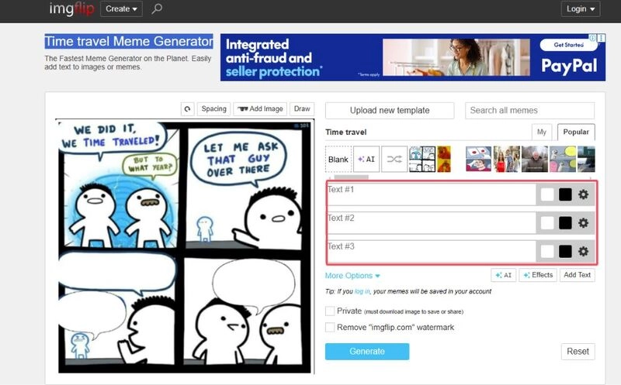Click the random shuffle template icon

click(x=394, y=160)
